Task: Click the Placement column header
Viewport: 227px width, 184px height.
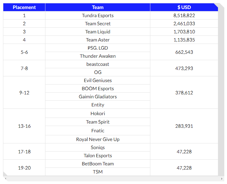Action: tap(24, 7)
